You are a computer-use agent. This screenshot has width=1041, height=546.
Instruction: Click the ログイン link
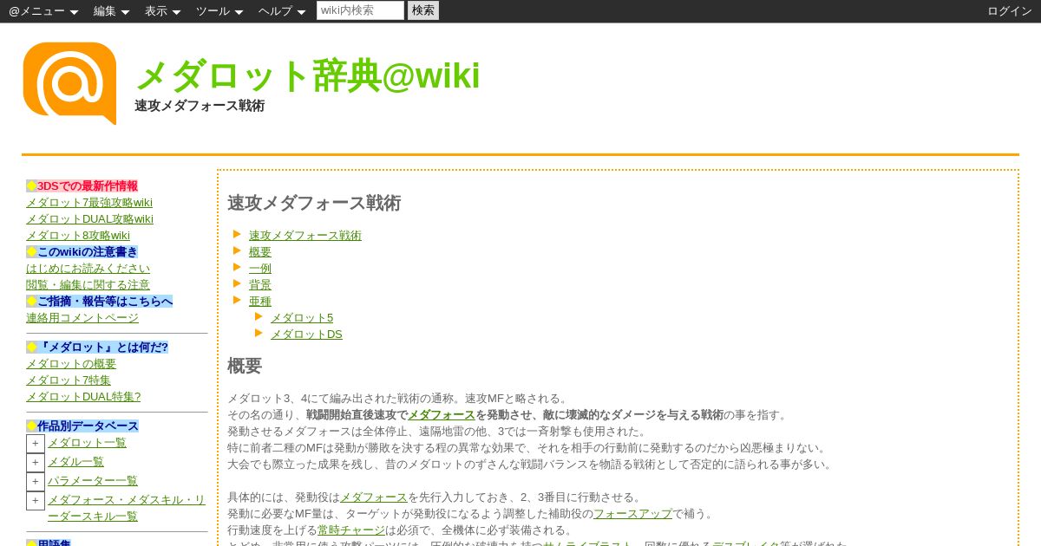(1010, 11)
